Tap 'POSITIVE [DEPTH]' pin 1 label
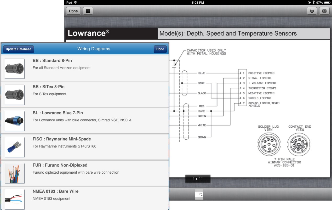Image resolution: width=332 pixels, height=210 pixels. [x=261, y=73]
